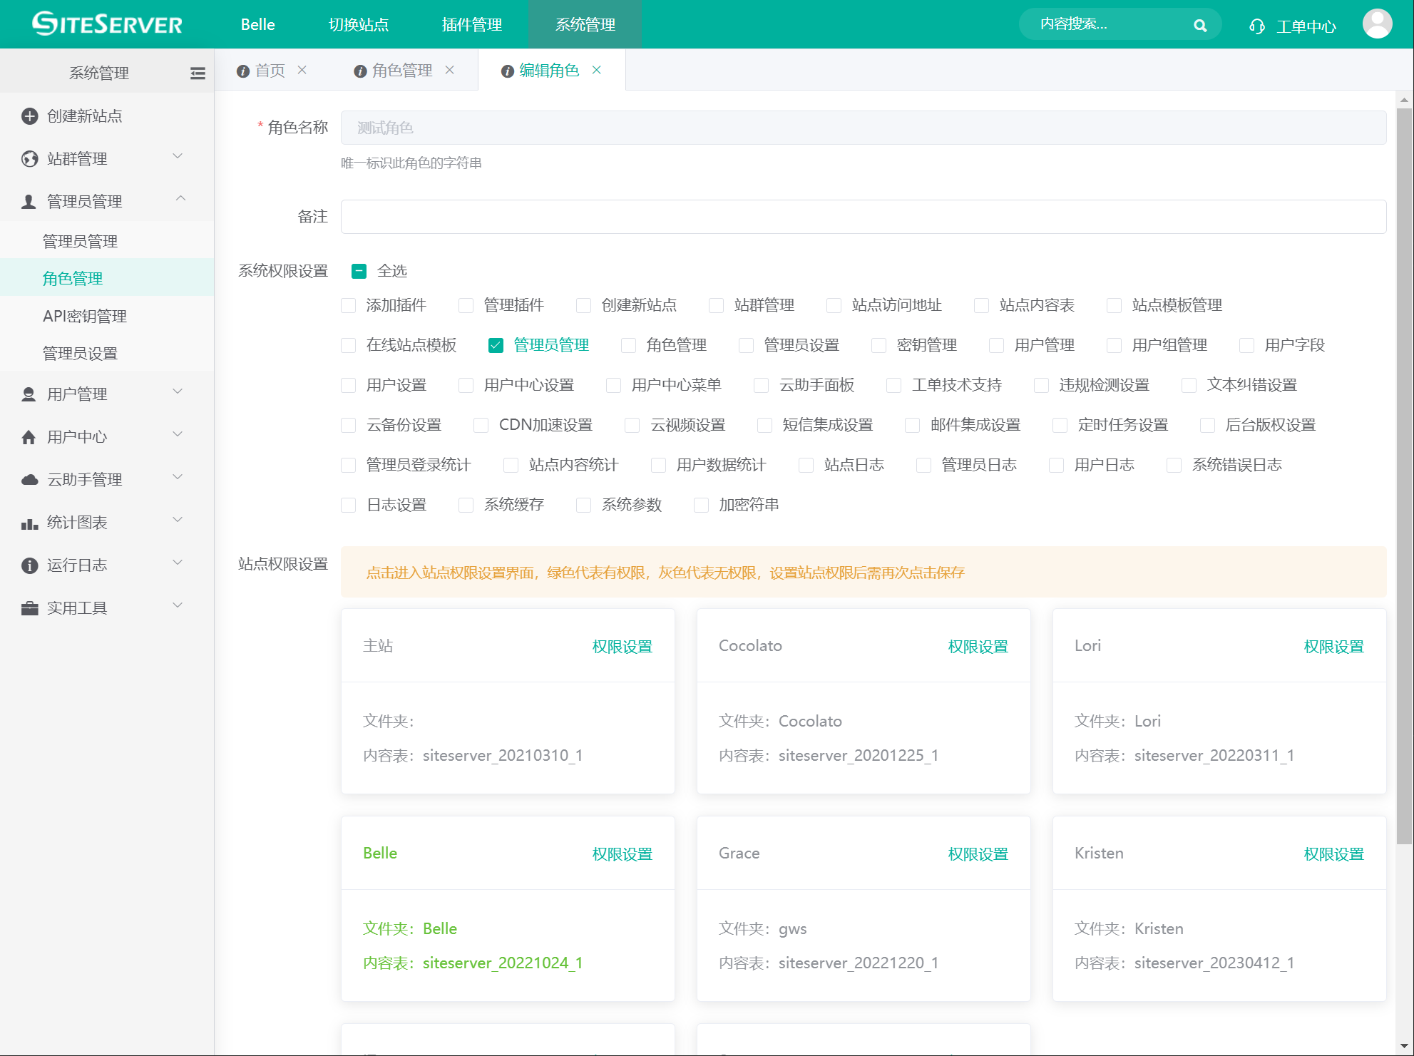Image resolution: width=1414 pixels, height=1056 pixels.
Task: Enable the 添加插件 permission checkbox
Action: [x=349, y=306]
